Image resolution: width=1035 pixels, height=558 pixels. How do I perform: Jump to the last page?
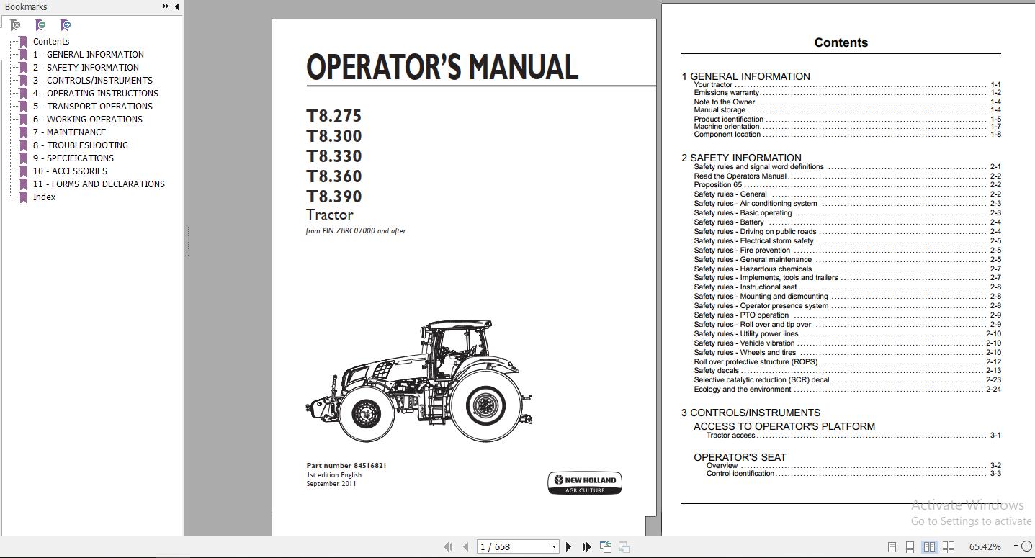586,547
